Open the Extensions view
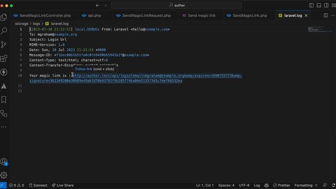The width and height of the screenshot is (336, 189). pos(4,58)
